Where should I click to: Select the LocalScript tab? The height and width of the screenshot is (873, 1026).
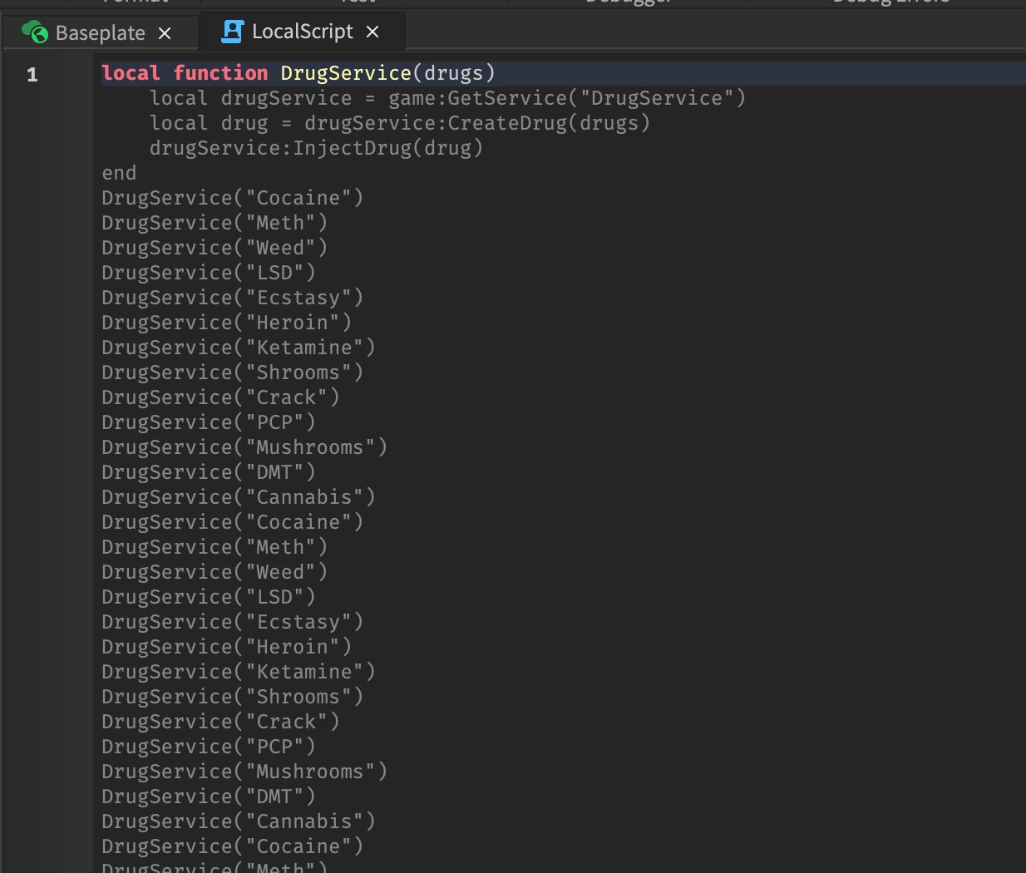click(302, 32)
